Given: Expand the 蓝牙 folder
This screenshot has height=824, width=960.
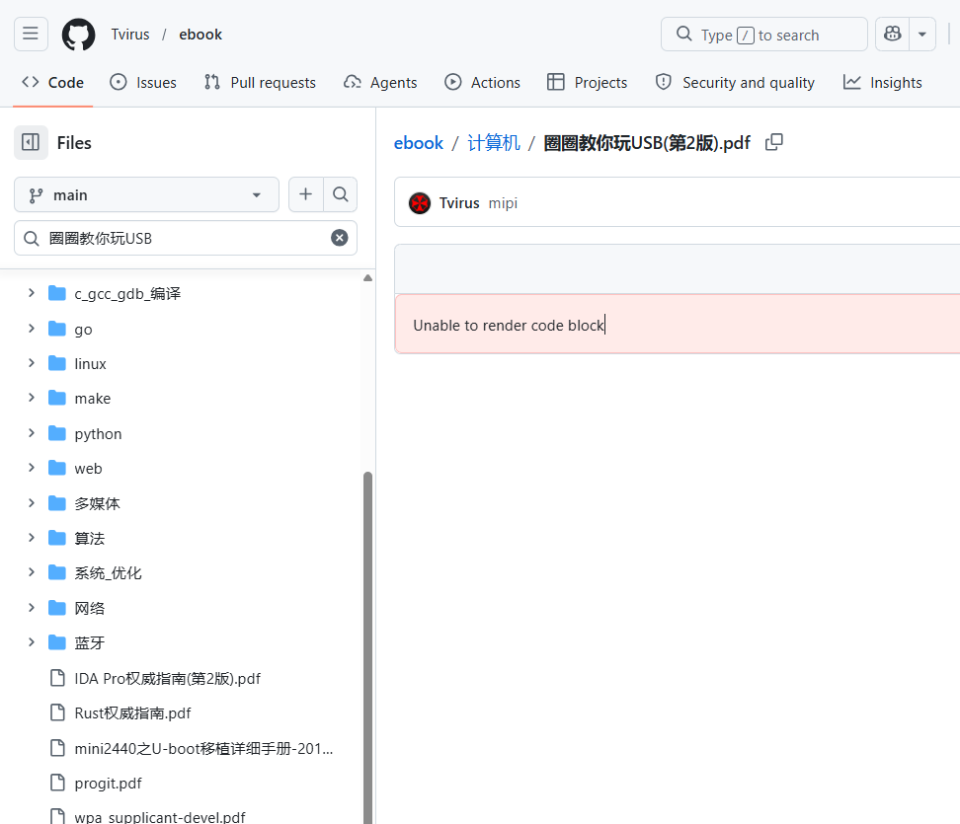Looking at the screenshot, I should pyautogui.click(x=32, y=642).
